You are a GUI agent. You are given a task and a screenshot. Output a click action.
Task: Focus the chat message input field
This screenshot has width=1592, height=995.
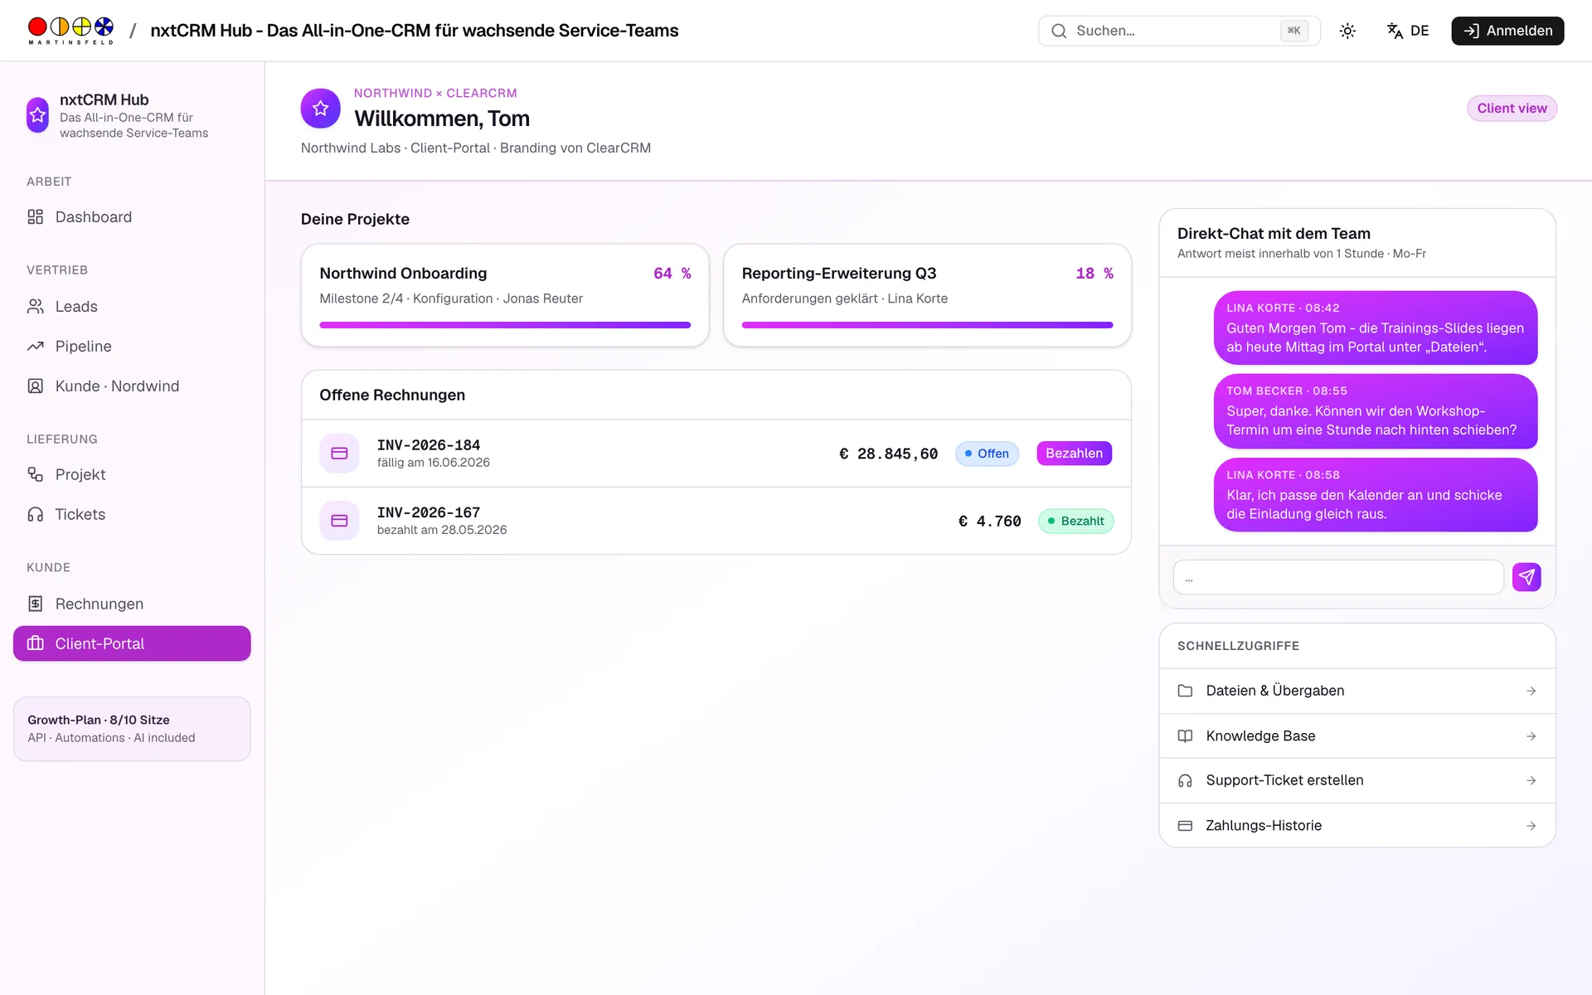1338,577
